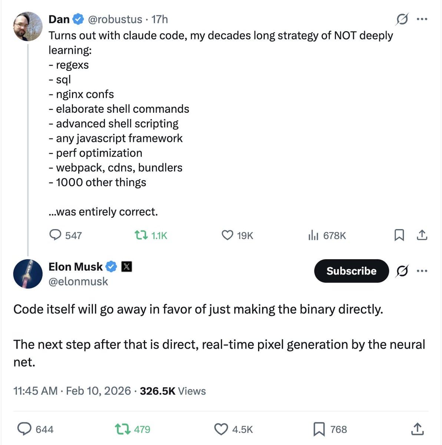442x445 pixels.
Task: Like Dan's tweet with heart icon
Action: (227, 235)
